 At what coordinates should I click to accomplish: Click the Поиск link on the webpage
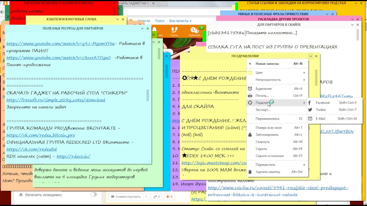(x=160, y=21)
